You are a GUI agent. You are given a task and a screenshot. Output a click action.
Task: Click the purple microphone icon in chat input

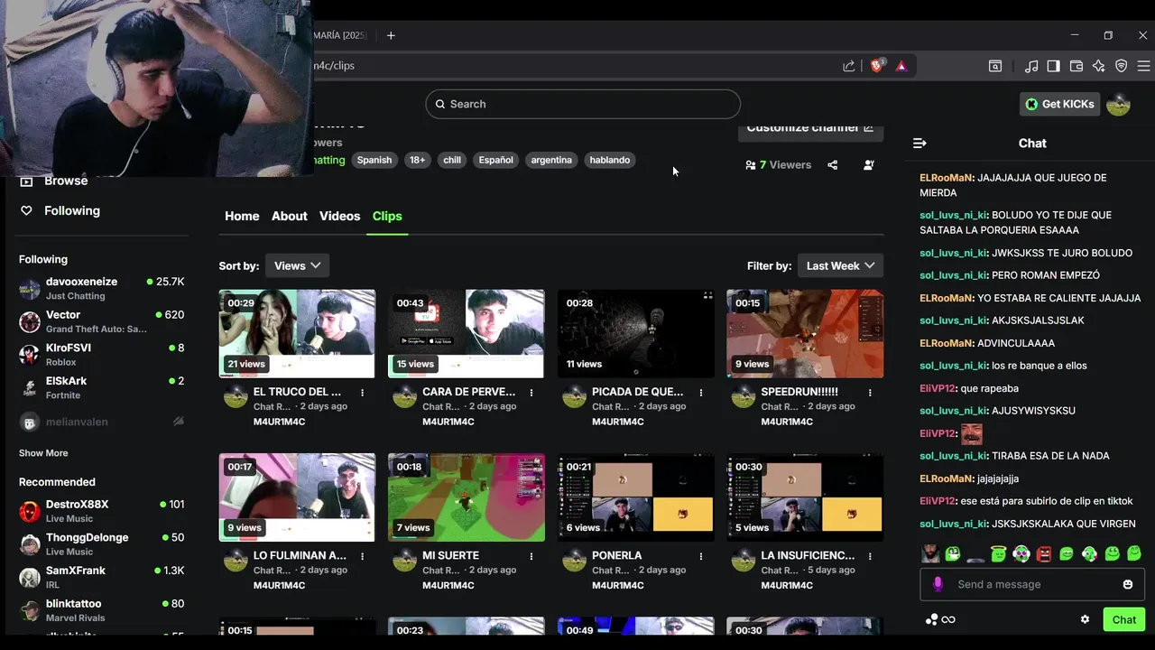938,584
